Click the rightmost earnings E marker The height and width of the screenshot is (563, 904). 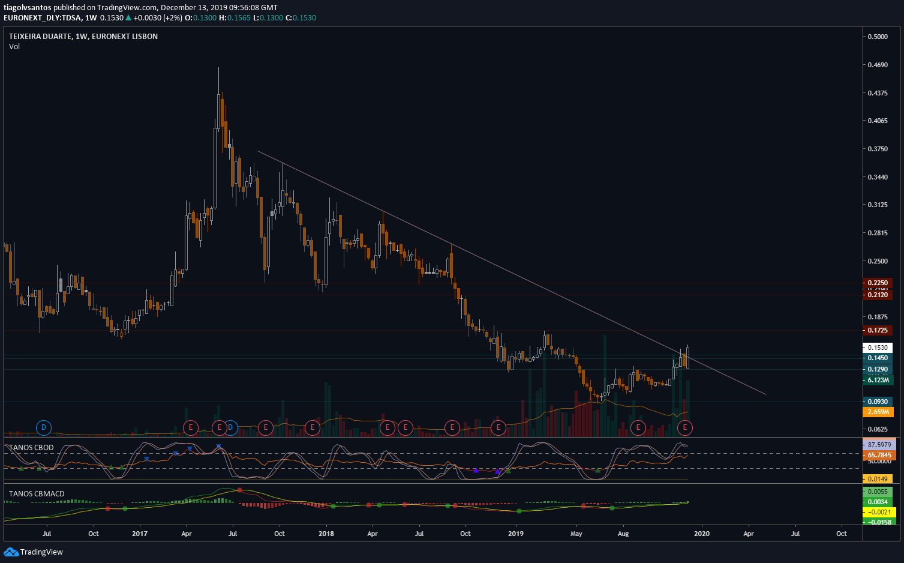coord(685,428)
